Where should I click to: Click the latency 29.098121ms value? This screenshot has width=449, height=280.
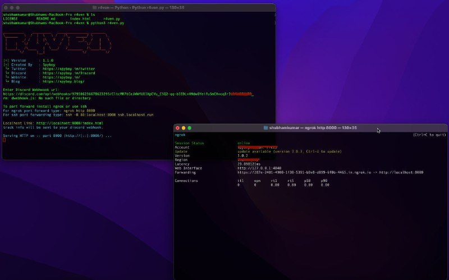249,164
